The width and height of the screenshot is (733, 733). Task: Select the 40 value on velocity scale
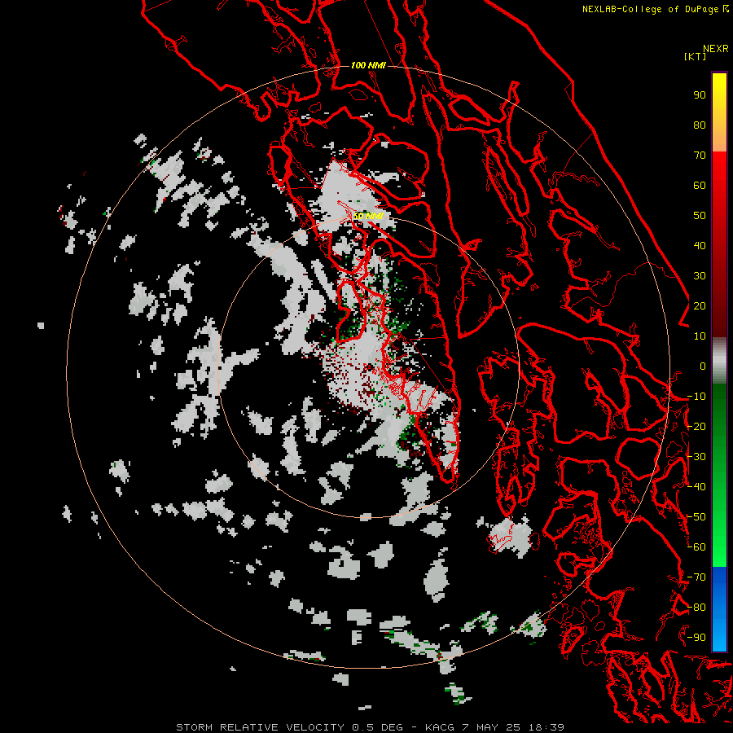coord(700,245)
